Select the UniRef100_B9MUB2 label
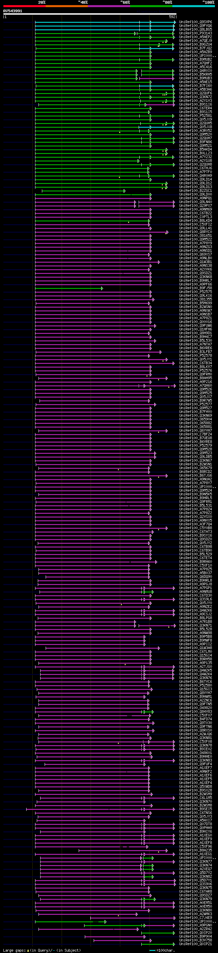218x953 pixels. point(196,60)
